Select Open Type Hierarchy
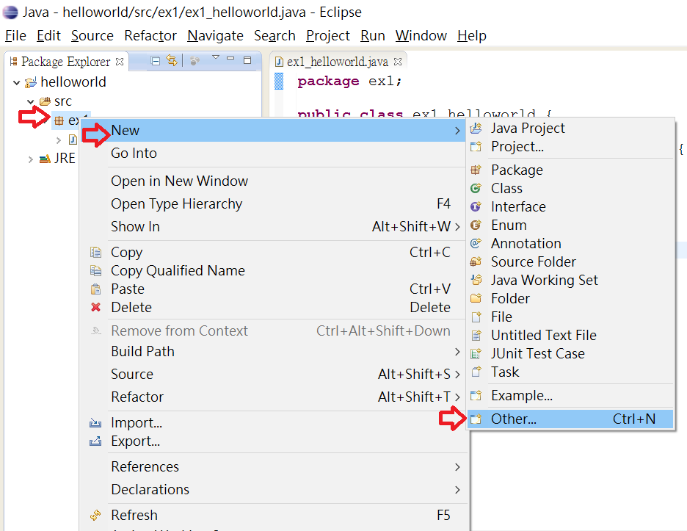This screenshot has width=687, height=531. point(274,203)
